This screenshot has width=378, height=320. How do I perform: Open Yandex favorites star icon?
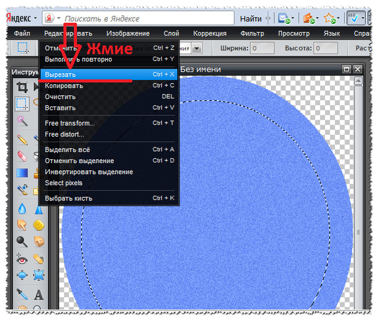tap(329, 18)
